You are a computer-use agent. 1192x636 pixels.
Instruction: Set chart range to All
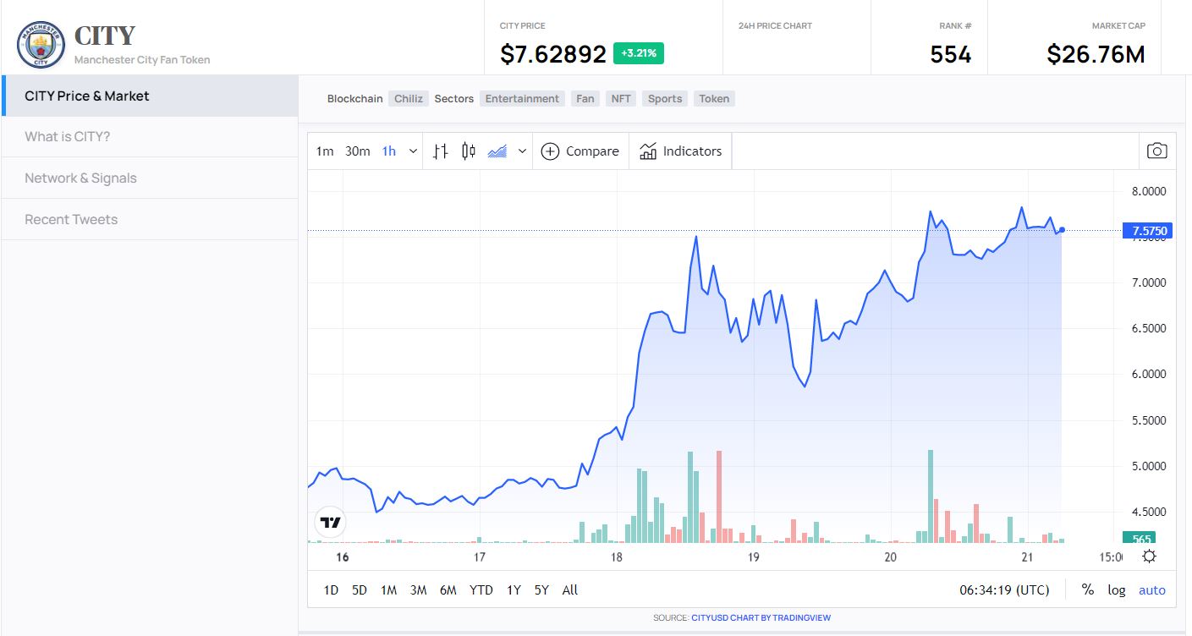pyautogui.click(x=570, y=590)
